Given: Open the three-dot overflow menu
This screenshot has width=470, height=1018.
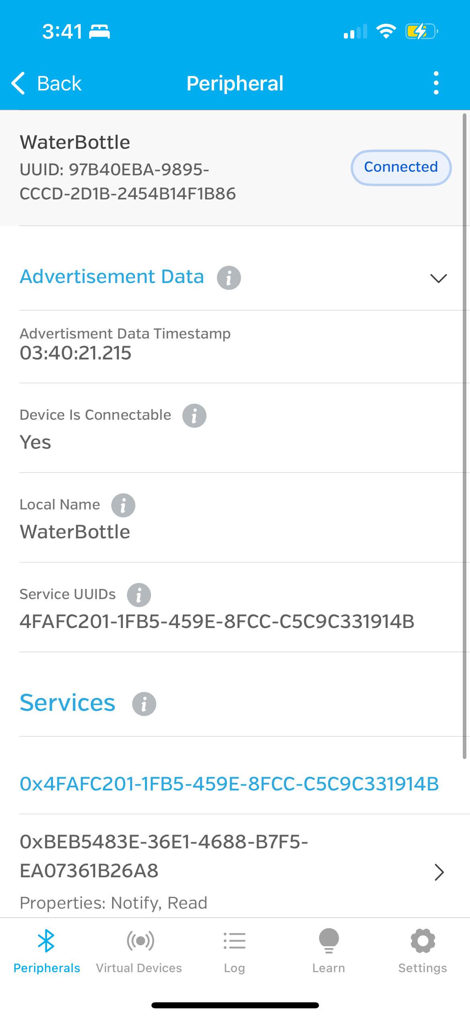Looking at the screenshot, I should point(436,82).
